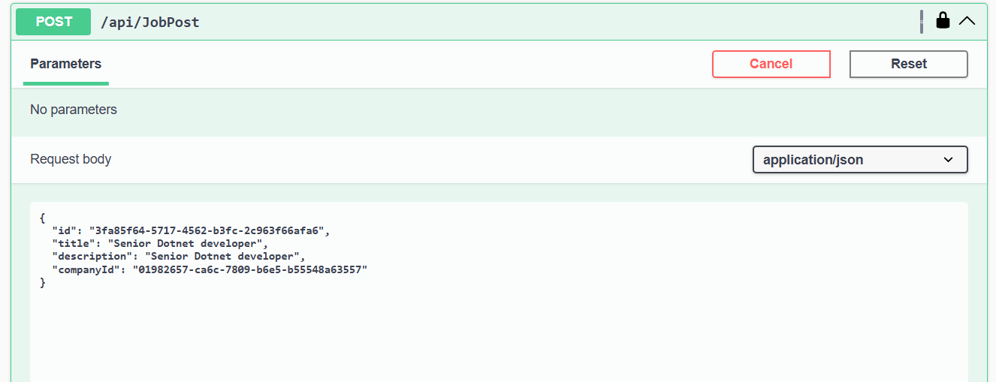Collapse the POST /api/JobPost operation chevron
The height and width of the screenshot is (382, 996).
tap(967, 21)
